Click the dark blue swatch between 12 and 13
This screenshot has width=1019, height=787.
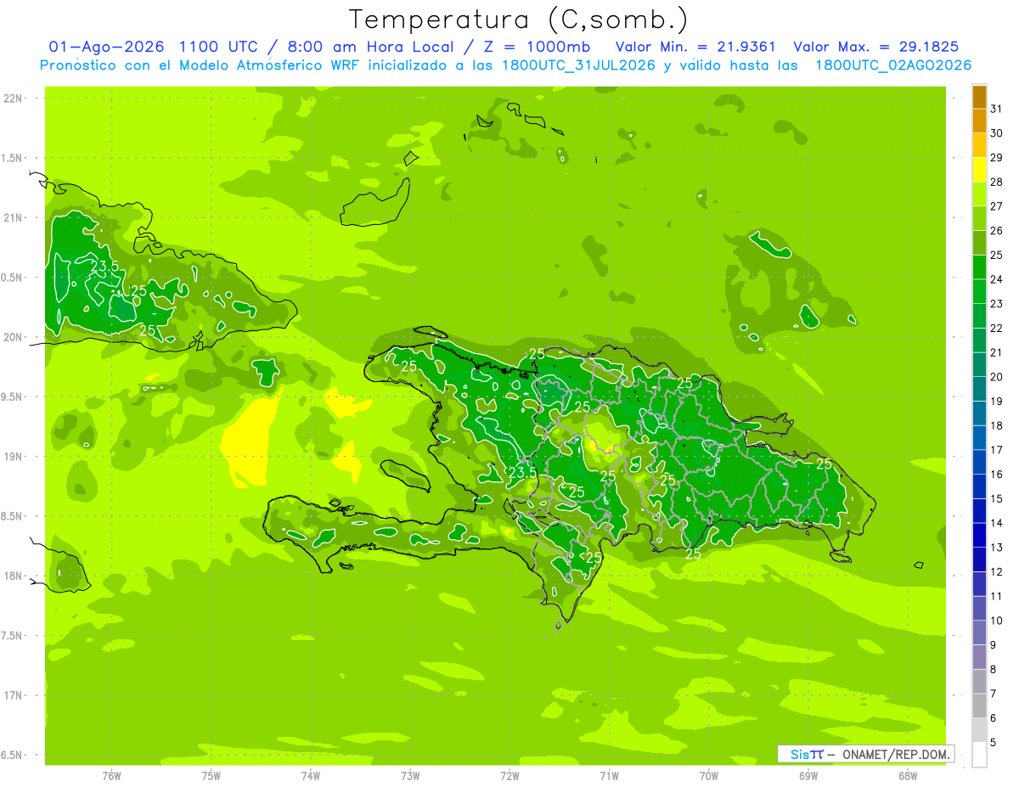pos(979,559)
